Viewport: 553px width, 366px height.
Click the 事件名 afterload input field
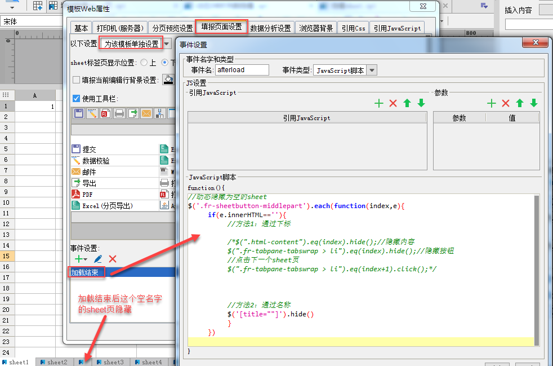coord(242,70)
